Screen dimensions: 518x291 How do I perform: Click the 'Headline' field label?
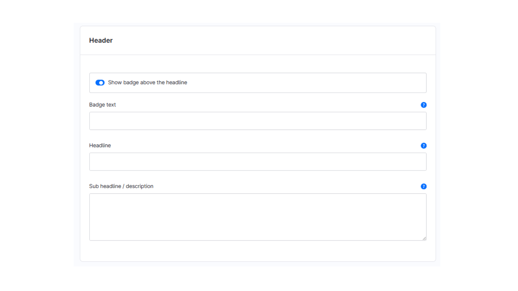coord(100,145)
